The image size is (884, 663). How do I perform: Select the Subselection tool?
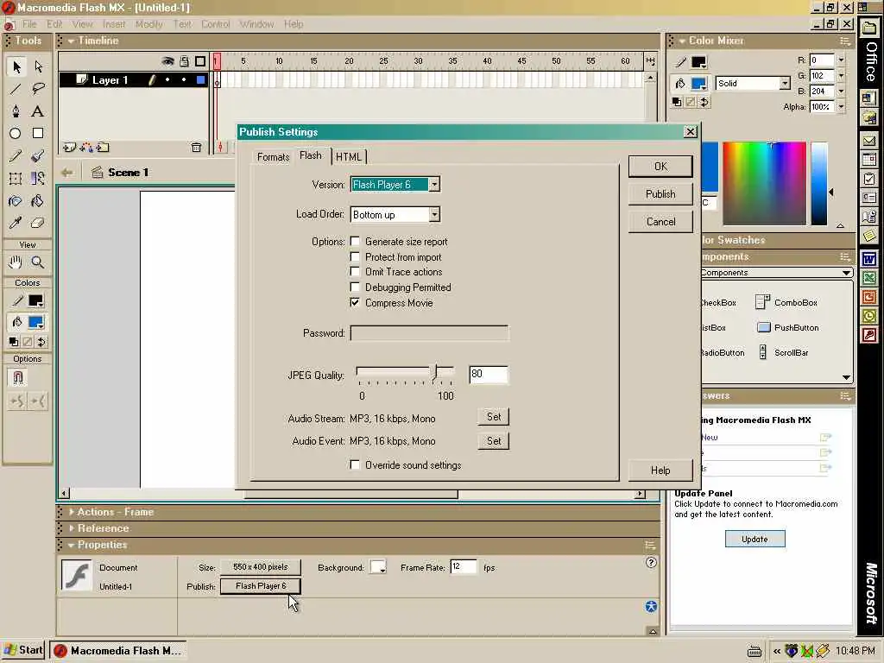point(38,66)
